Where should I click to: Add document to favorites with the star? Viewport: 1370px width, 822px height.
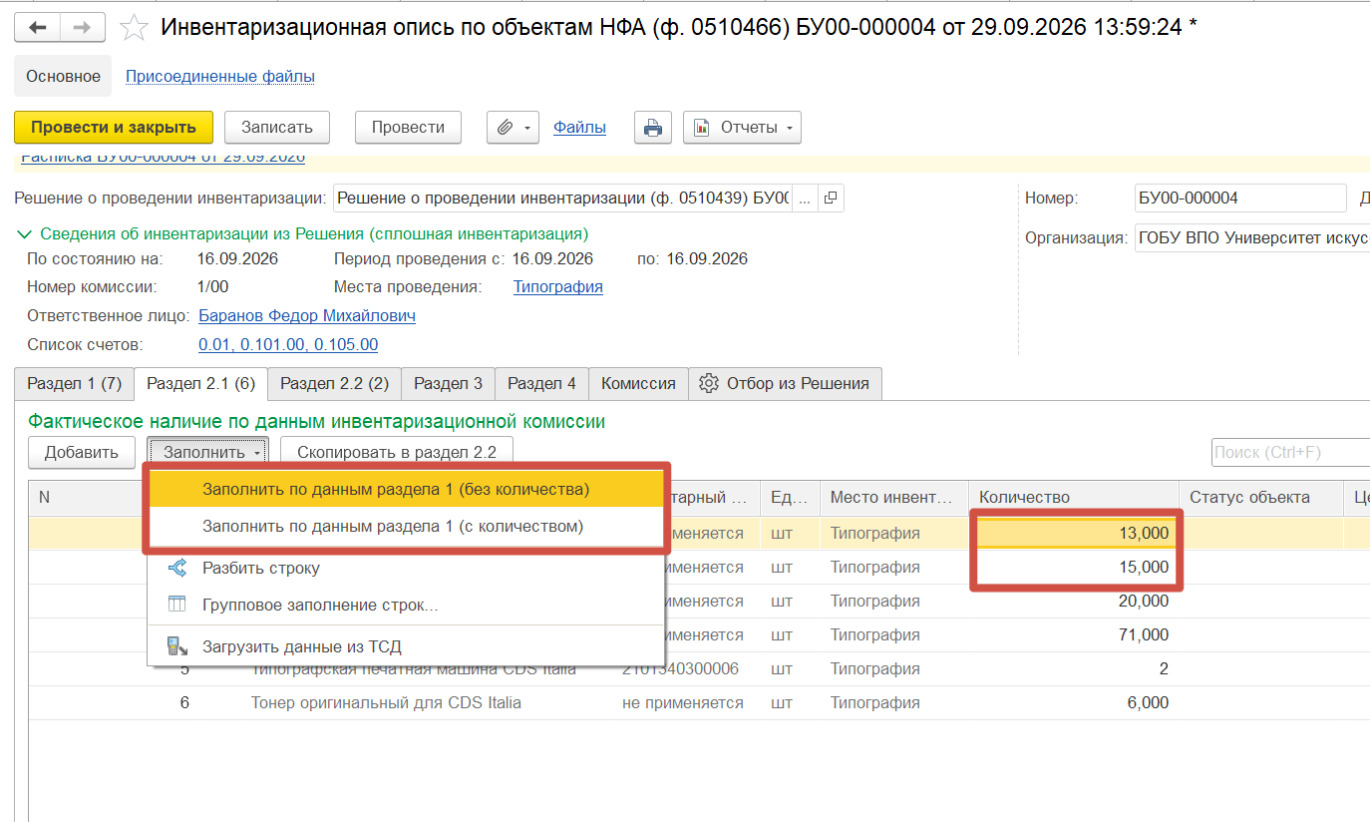click(x=134, y=28)
